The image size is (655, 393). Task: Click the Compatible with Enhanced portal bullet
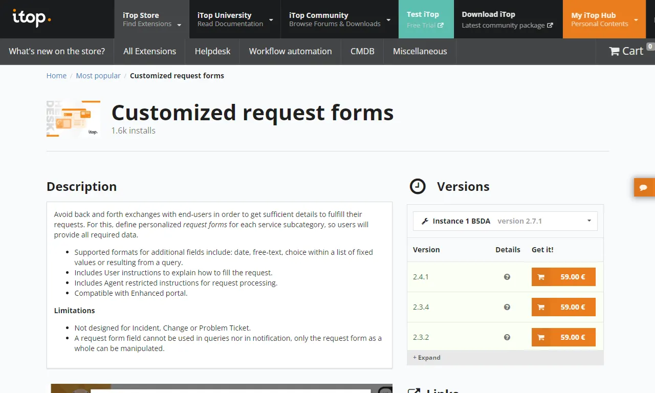click(x=131, y=293)
